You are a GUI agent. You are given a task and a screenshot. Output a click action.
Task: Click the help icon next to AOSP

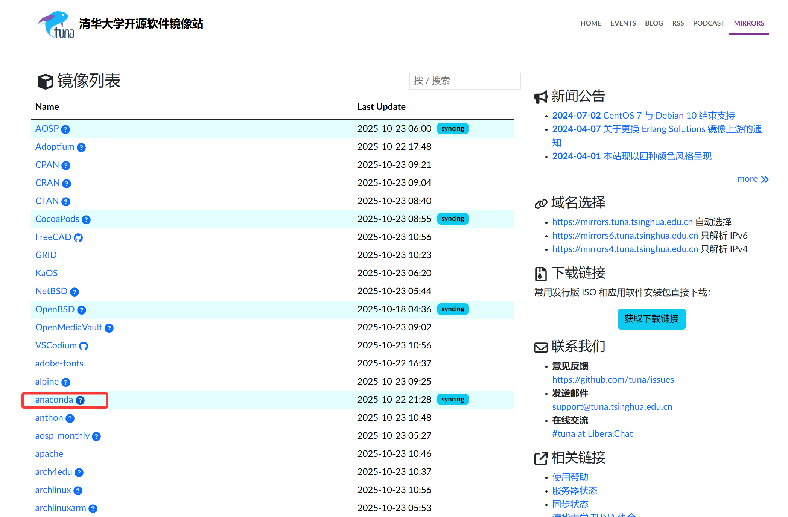click(65, 129)
